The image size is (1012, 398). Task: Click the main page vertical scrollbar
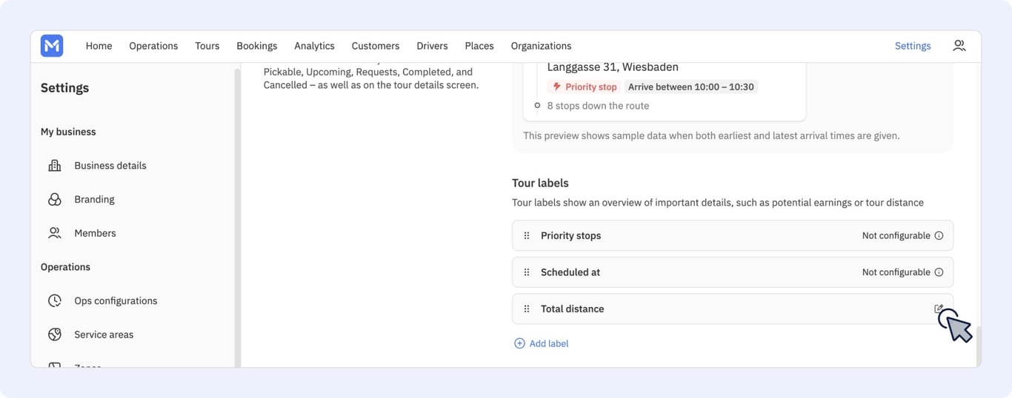tap(979, 346)
